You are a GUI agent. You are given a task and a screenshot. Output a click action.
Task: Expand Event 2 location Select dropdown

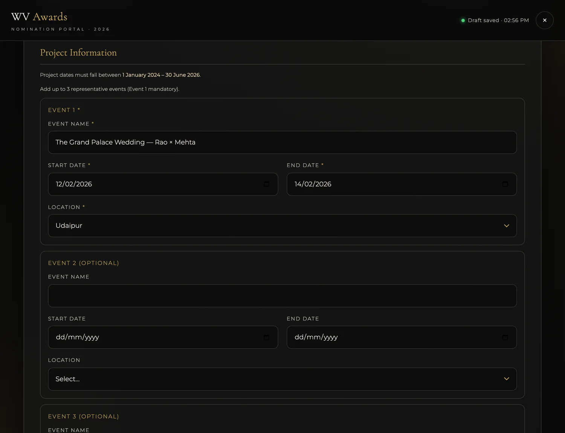tap(282, 379)
